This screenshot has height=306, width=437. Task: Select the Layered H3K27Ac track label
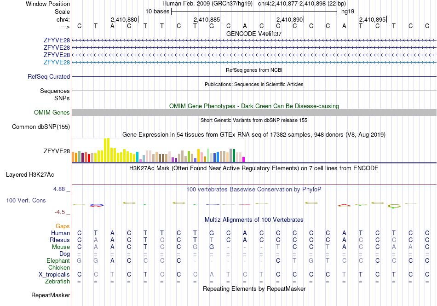[30, 175]
